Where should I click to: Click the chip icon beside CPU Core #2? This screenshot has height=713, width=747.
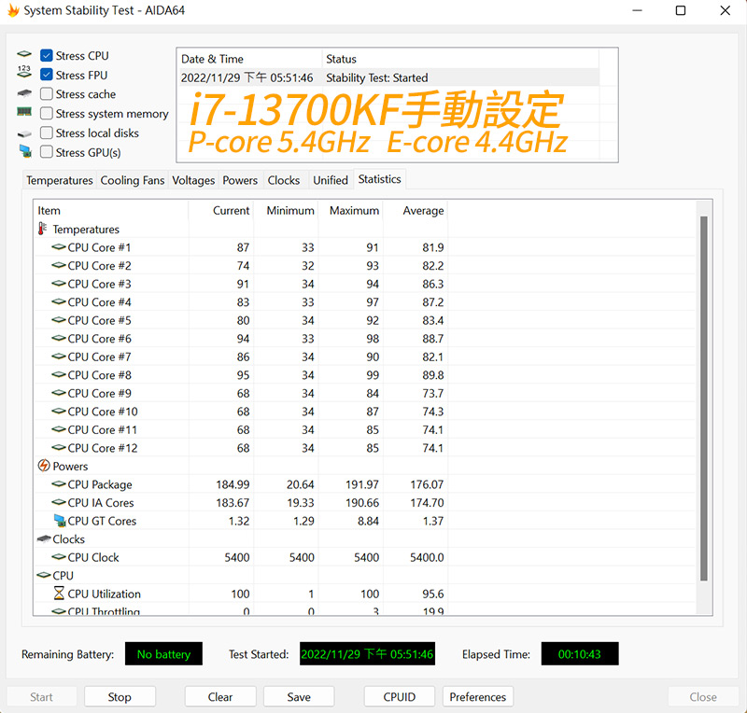point(59,265)
